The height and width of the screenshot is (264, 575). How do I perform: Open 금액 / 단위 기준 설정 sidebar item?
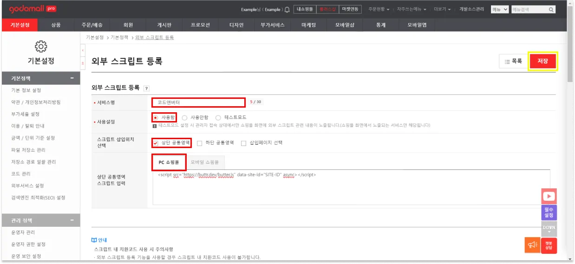tap(33, 138)
